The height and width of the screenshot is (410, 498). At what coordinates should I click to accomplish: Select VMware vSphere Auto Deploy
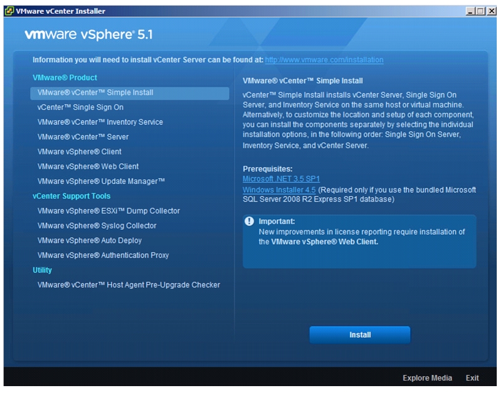[x=90, y=240]
